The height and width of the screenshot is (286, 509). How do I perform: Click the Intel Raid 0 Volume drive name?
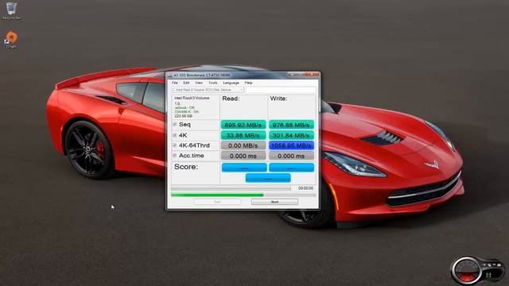[192, 98]
